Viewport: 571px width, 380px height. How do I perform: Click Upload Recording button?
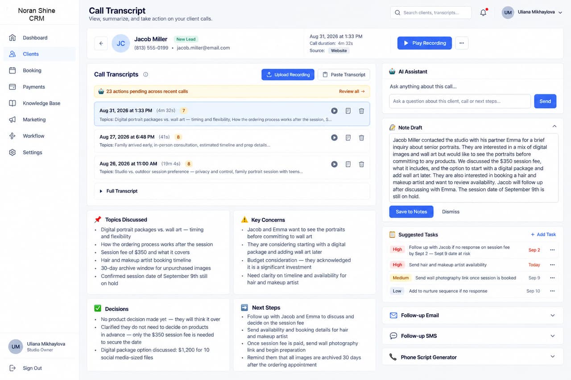[288, 75]
